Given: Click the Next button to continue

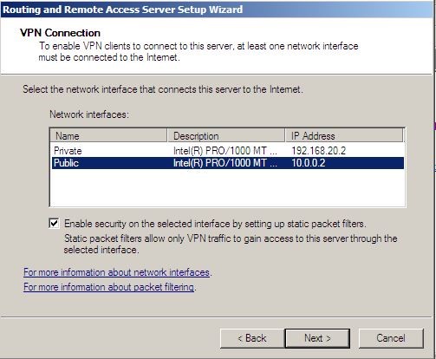Looking at the screenshot, I should [x=317, y=338].
